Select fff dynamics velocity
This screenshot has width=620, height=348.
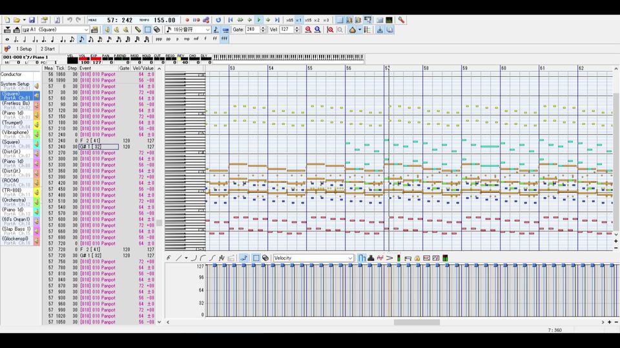(224, 39)
